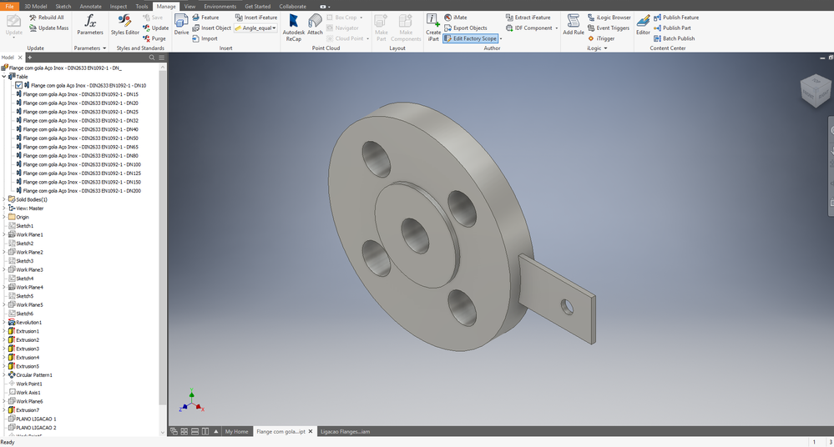Click the tile-windows icon on document tab bar
834x447 pixels.
184,432
